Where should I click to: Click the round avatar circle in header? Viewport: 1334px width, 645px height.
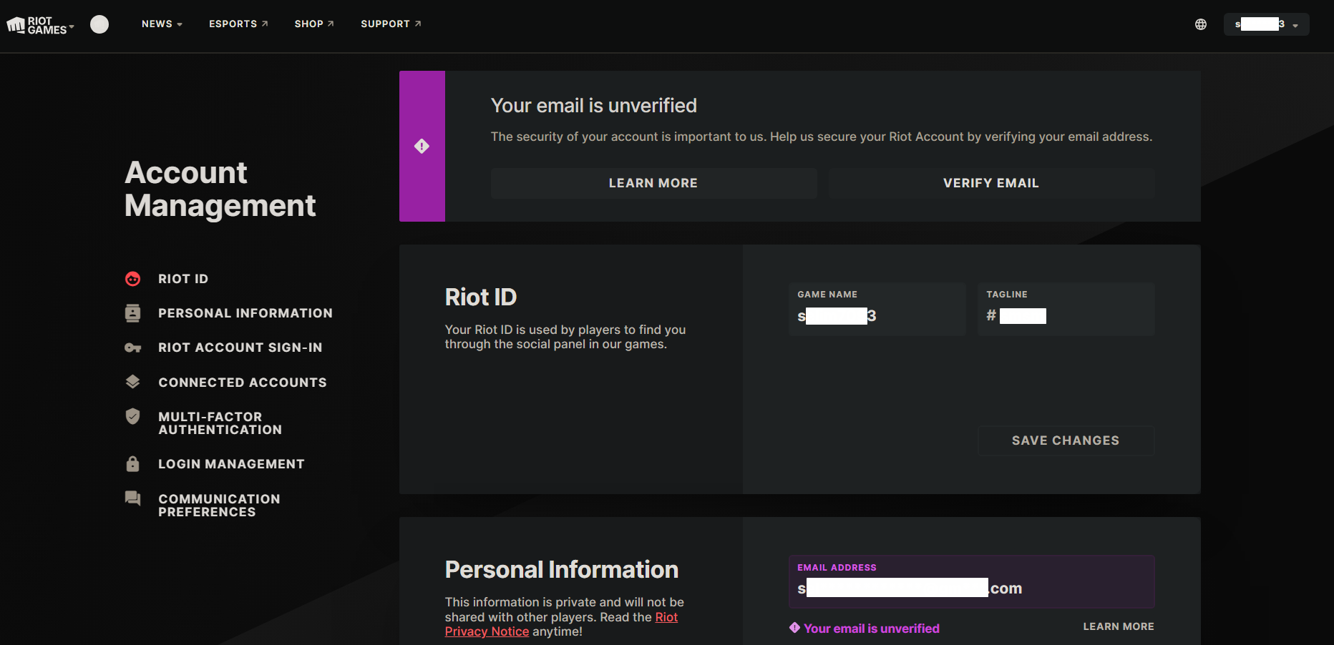(x=99, y=24)
